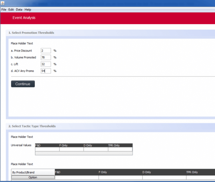The width and height of the screenshot is (215, 182).
Task: Open the File menu
Action: point(4,10)
